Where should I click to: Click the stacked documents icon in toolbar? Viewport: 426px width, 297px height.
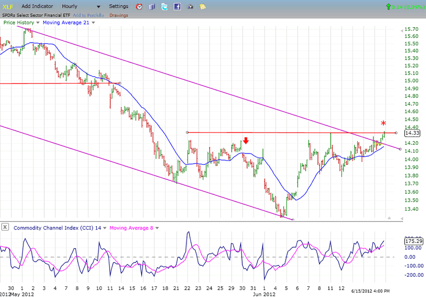(x=152, y=6)
